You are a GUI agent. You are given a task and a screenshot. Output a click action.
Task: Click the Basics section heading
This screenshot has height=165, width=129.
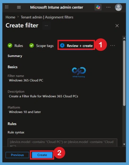click(x=12, y=67)
